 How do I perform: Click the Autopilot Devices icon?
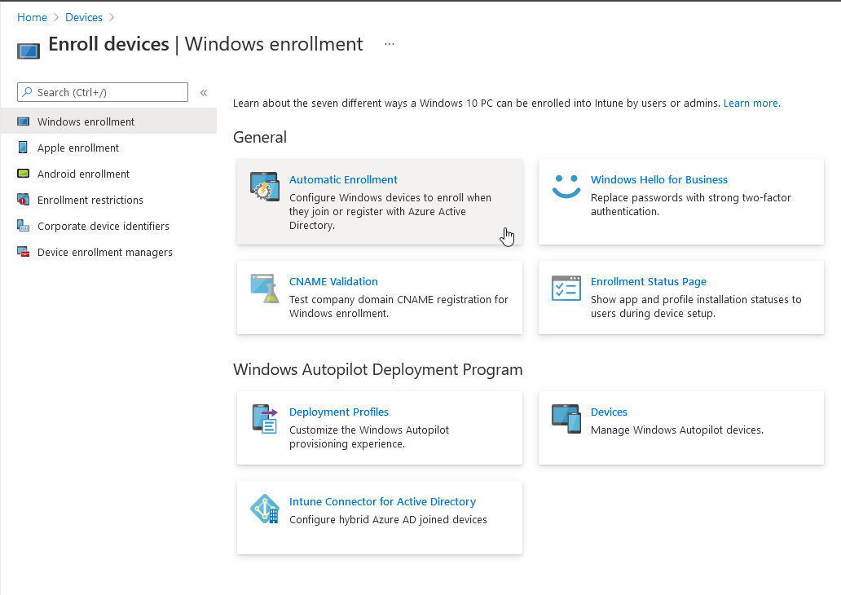point(566,418)
